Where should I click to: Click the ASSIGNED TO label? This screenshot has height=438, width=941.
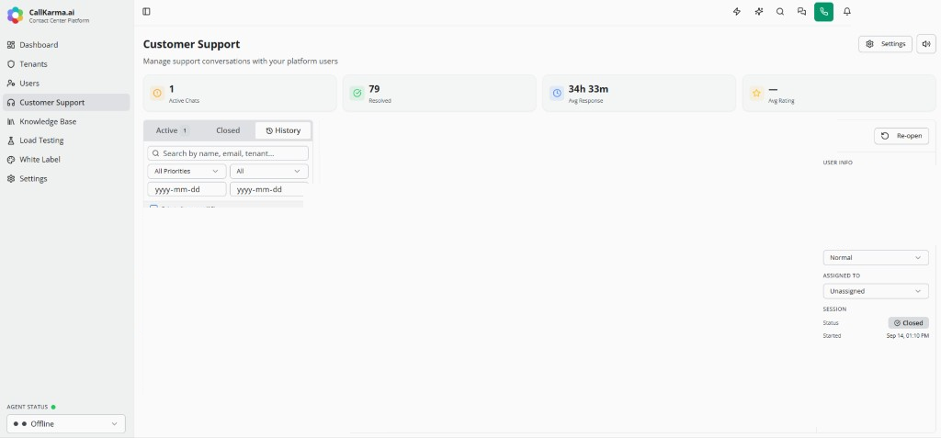click(x=842, y=275)
